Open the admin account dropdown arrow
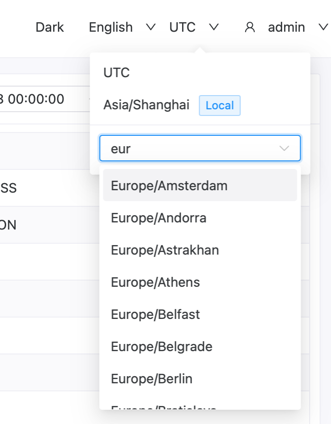 [x=323, y=27]
